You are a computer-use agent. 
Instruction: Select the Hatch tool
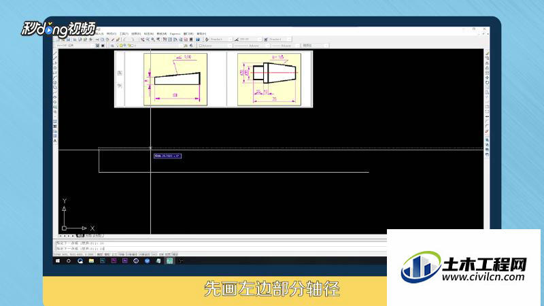point(55,122)
